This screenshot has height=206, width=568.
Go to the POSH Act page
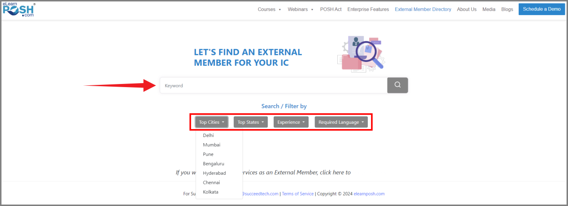[331, 9]
